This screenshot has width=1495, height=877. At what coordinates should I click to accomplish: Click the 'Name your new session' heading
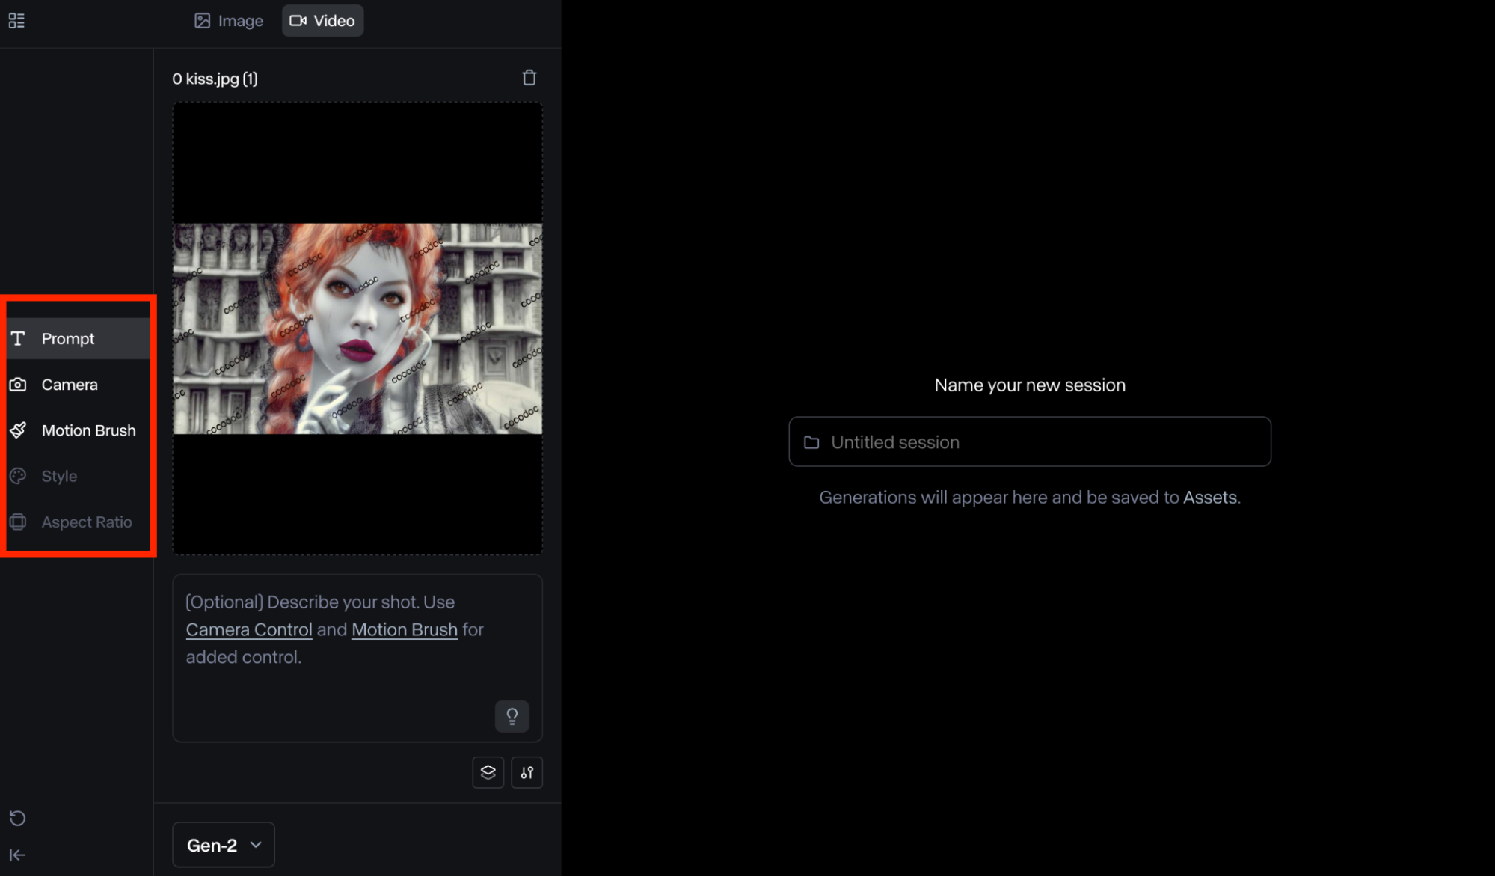(1030, 385)
